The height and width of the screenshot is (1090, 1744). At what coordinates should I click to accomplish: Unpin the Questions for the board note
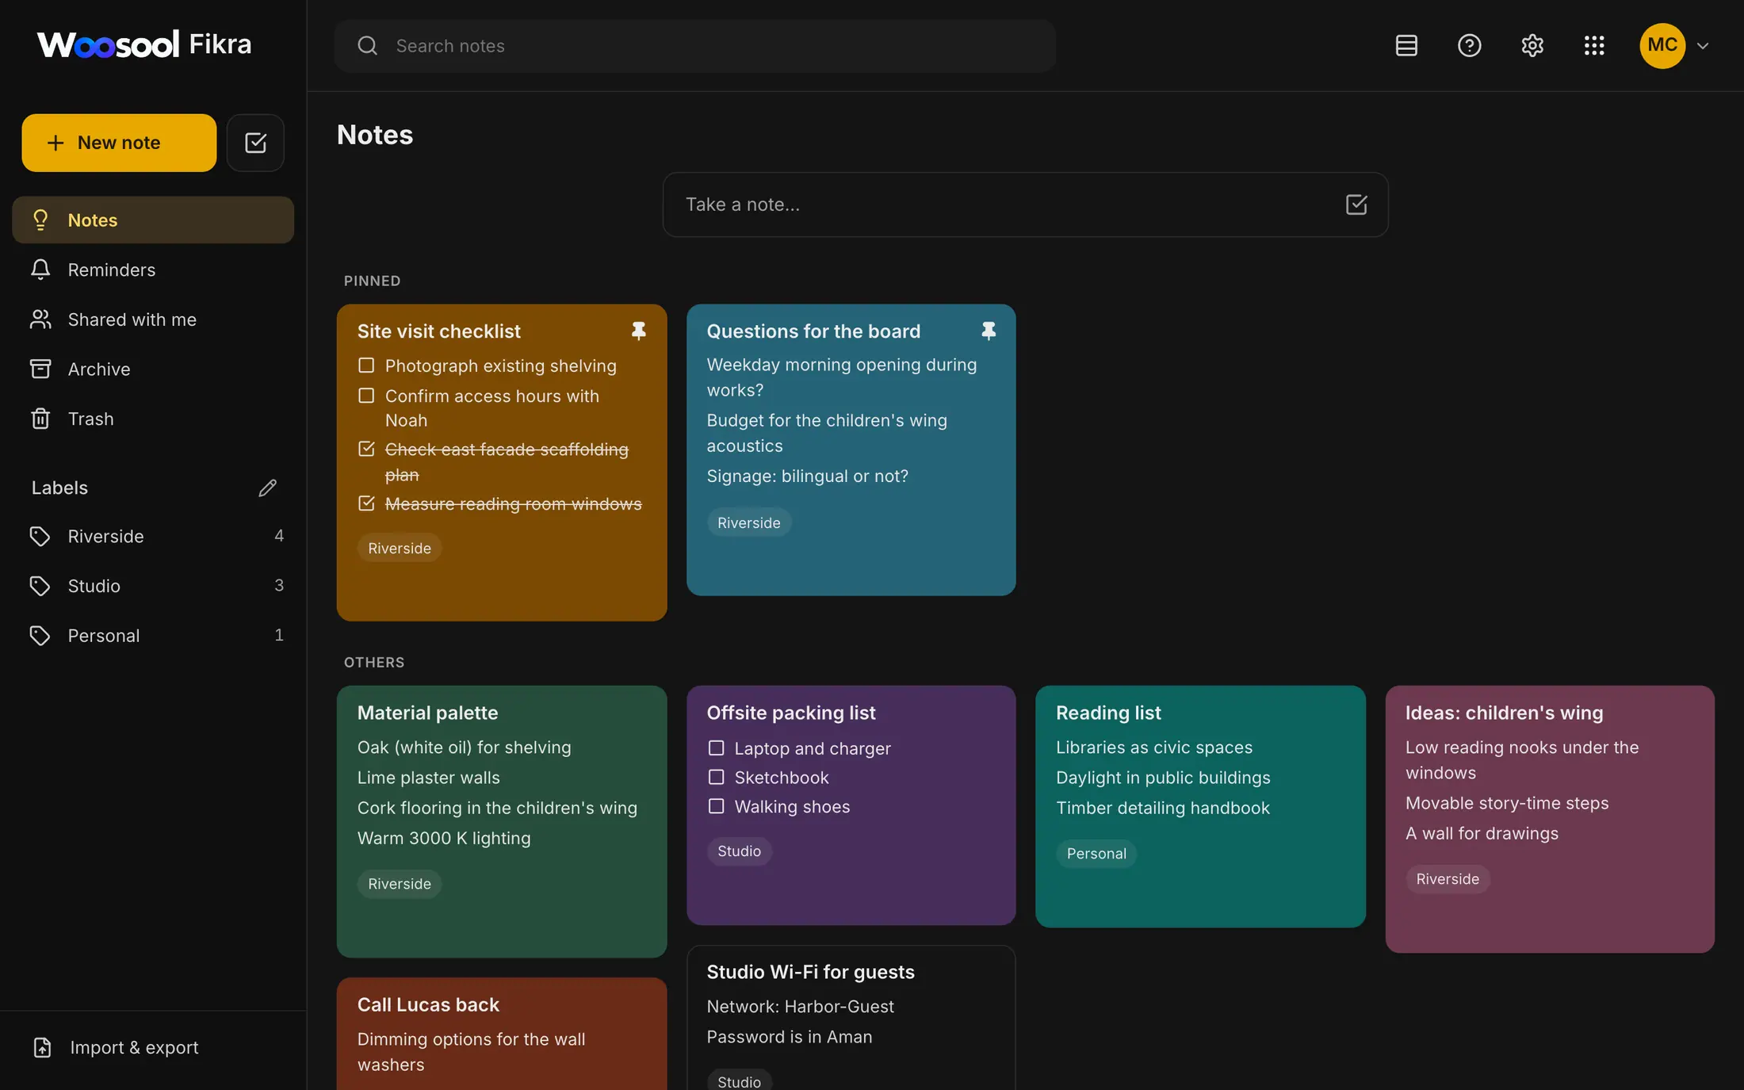pos(988,331)
